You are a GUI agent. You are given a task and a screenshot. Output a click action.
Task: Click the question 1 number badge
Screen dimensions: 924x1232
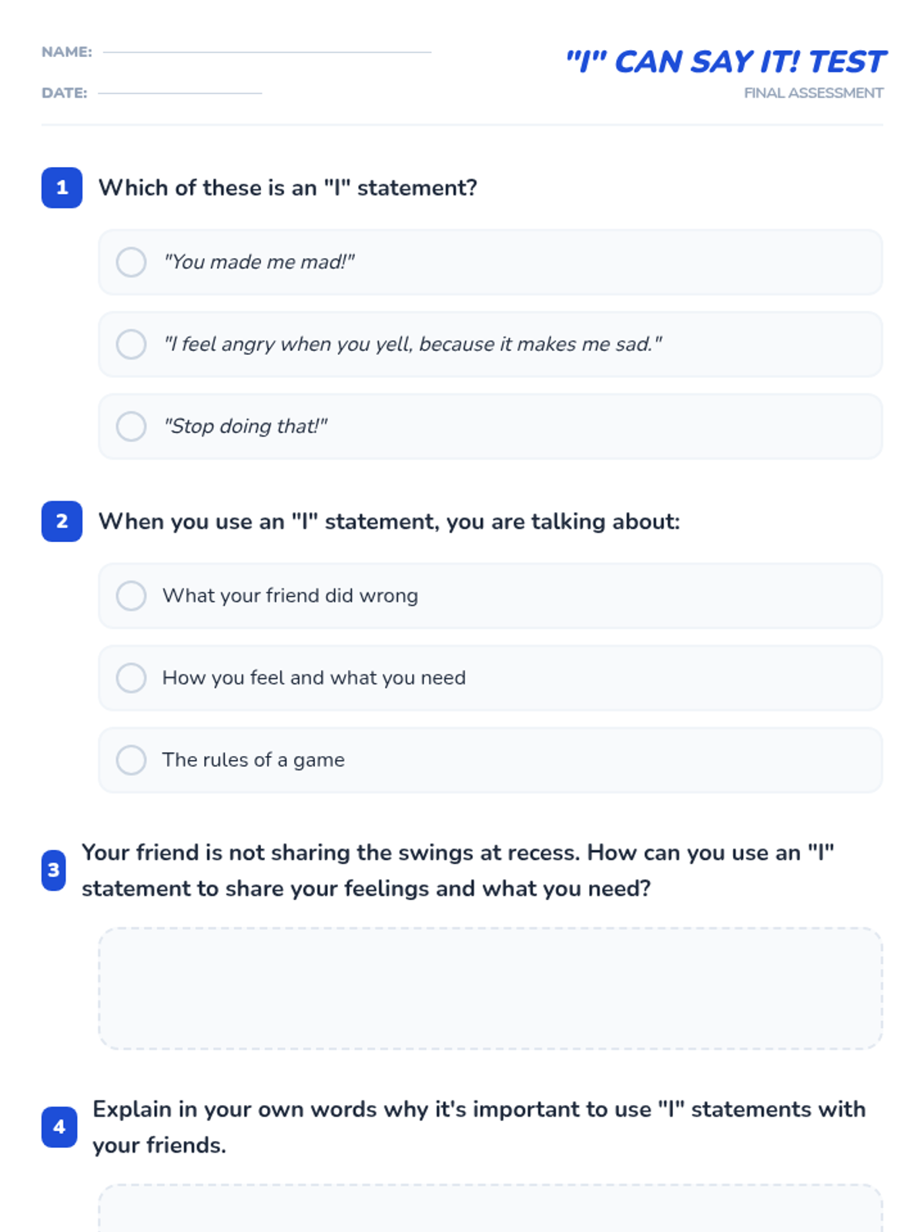pos(62,188)
